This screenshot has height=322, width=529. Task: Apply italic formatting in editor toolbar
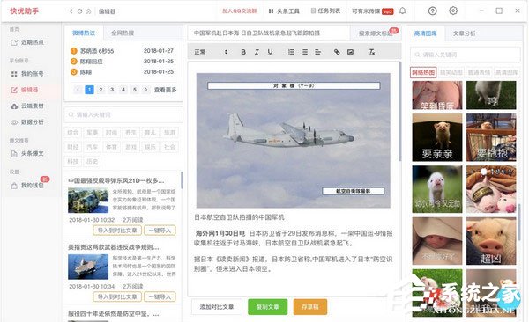tap(257, 52)
